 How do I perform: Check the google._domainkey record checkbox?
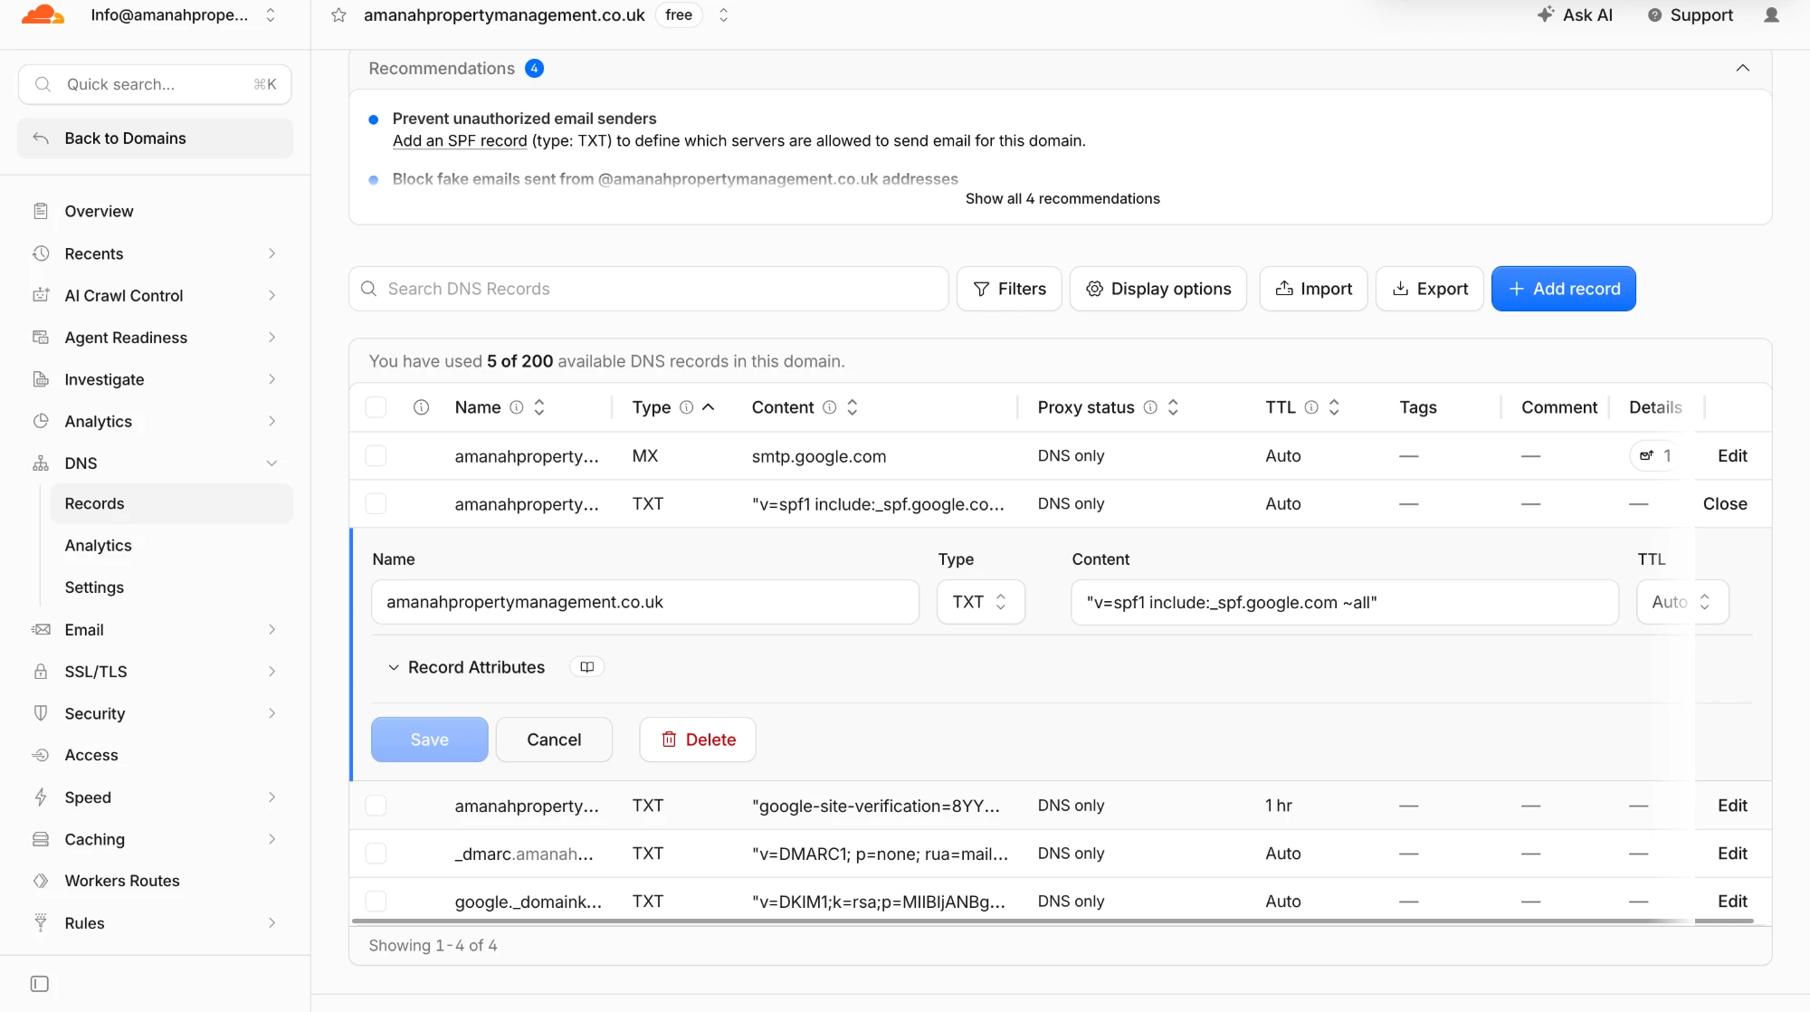(376, 902)
